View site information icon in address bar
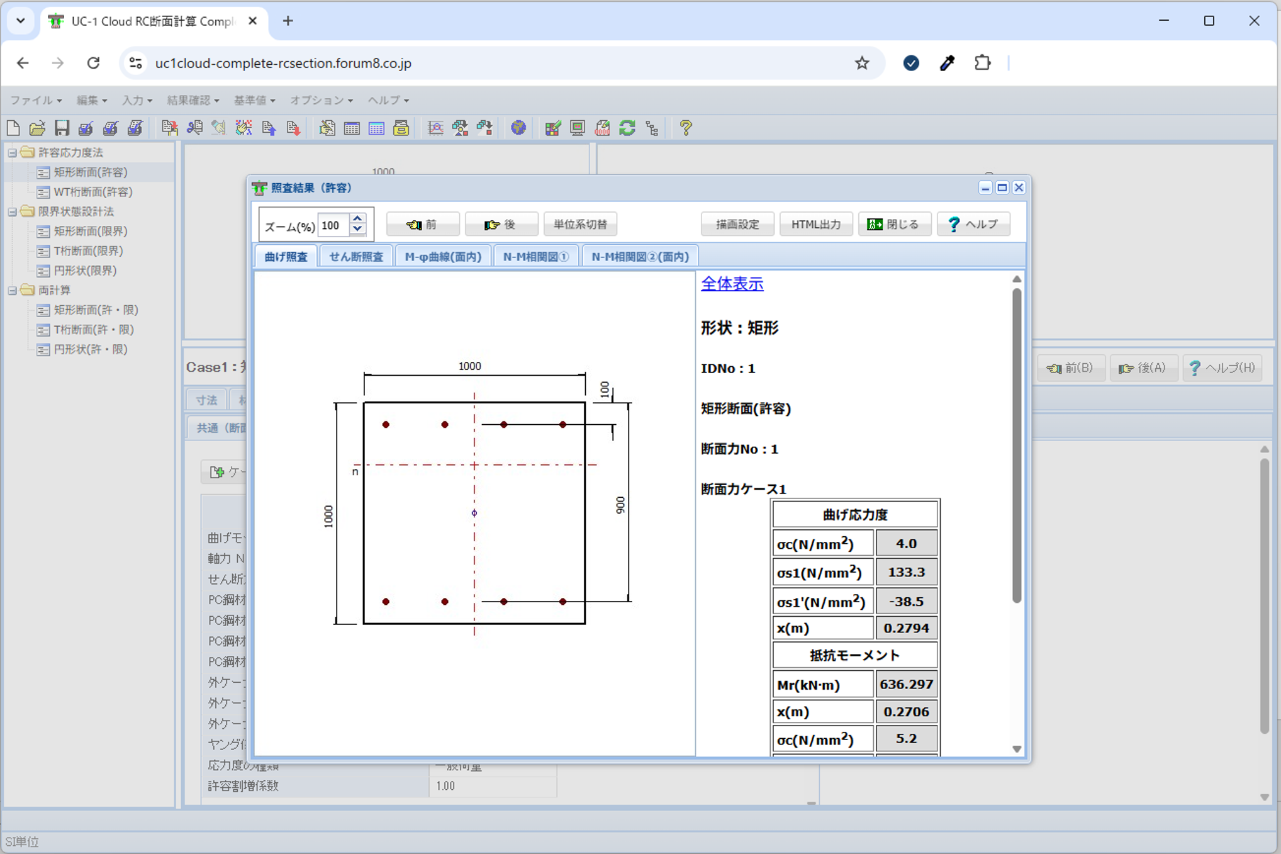 tap(135, 63)
